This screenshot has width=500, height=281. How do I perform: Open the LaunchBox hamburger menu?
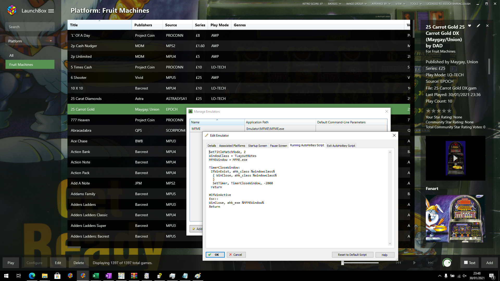coord(51,11)
